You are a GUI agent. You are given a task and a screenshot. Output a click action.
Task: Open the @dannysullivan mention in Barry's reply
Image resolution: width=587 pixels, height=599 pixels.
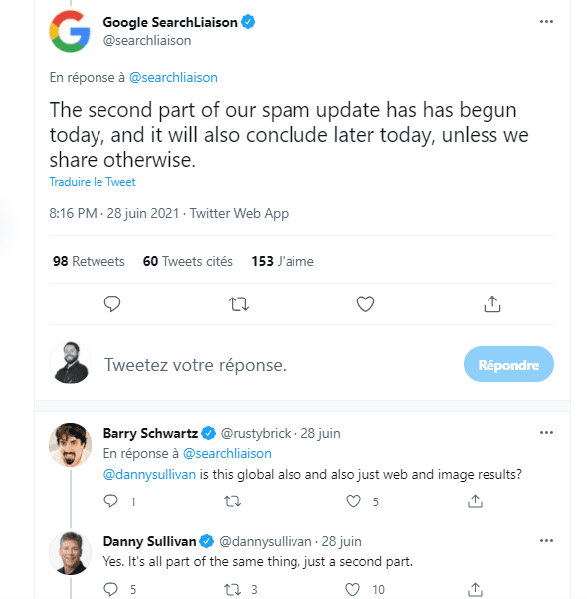click(149, 474)
